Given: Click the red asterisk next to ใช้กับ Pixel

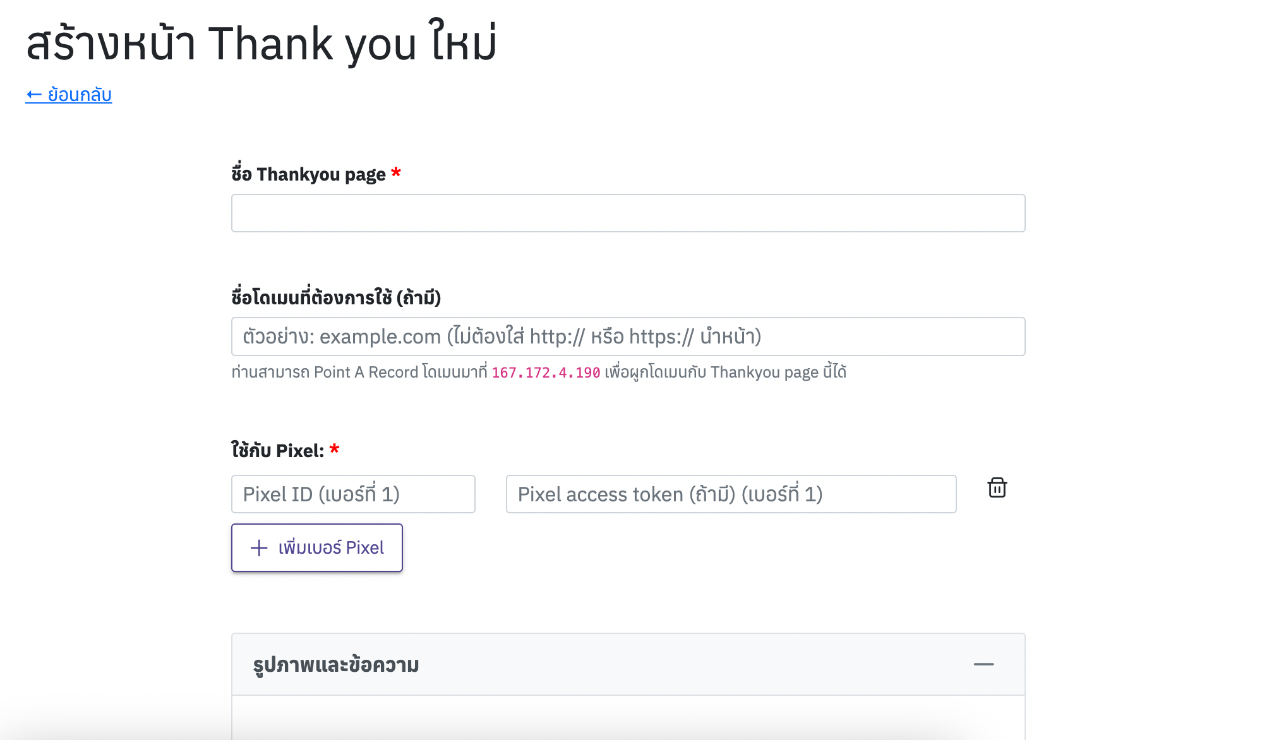Looking at the screenshot, I should tap(335, 450).
